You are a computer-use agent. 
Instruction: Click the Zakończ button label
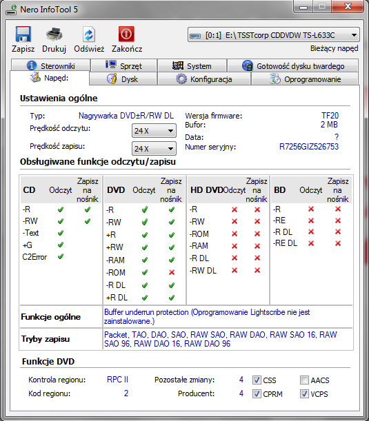click(127, 49)
